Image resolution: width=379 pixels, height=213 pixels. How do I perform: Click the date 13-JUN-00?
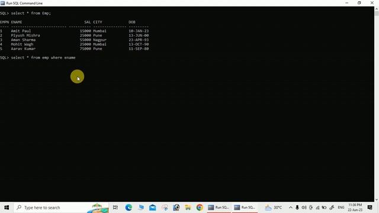[139, 35]
